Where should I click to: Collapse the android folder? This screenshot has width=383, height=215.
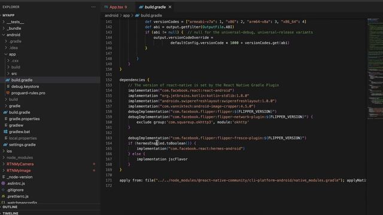(x=13, y=35)
